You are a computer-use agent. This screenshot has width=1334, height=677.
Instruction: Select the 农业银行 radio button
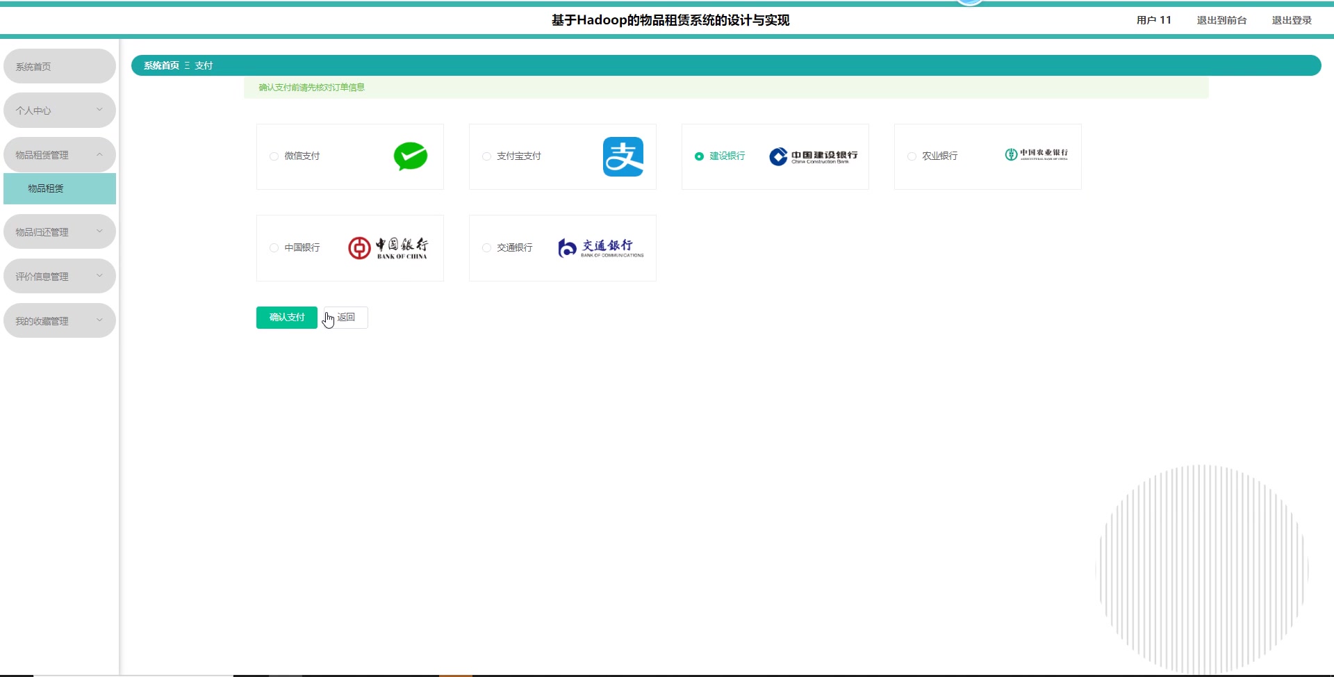tap(912, 156)
